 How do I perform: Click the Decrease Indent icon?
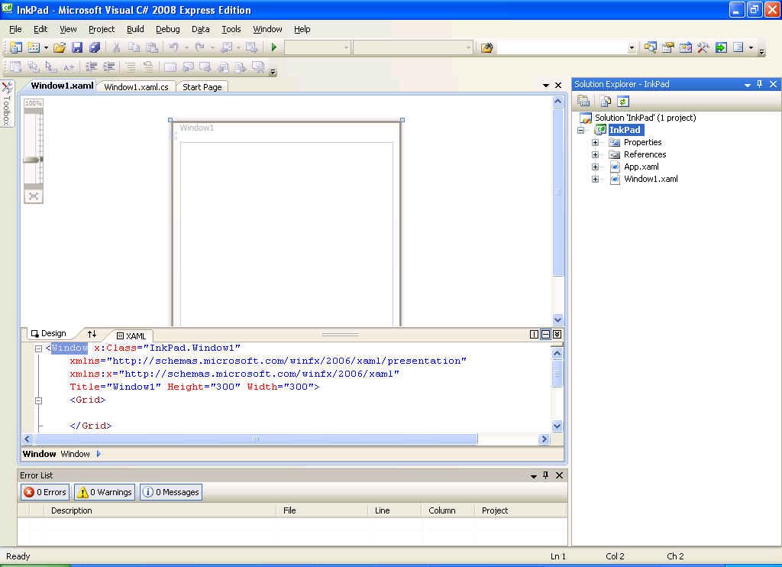point(91,67)
